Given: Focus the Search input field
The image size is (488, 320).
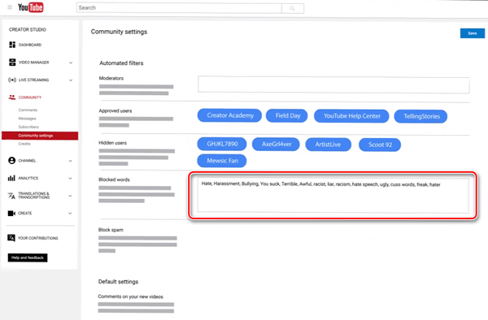Looking at the screenshot, I should pos(179,8).
